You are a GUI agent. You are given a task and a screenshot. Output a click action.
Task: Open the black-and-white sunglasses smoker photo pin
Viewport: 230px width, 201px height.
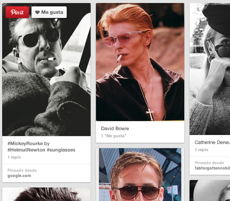pyautogui.click(x=46, y=70)
